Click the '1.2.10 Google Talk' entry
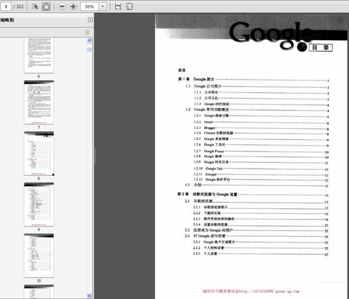Viewport: 349px width, 299px height. tap(261, 168)
